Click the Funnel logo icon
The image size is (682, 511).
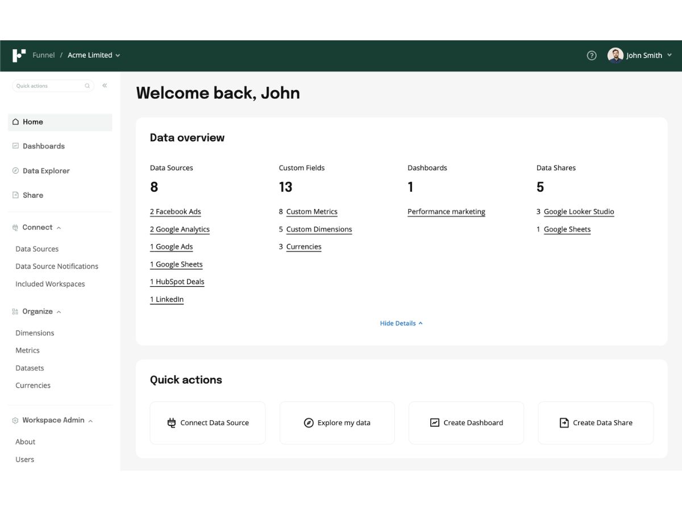19,55
